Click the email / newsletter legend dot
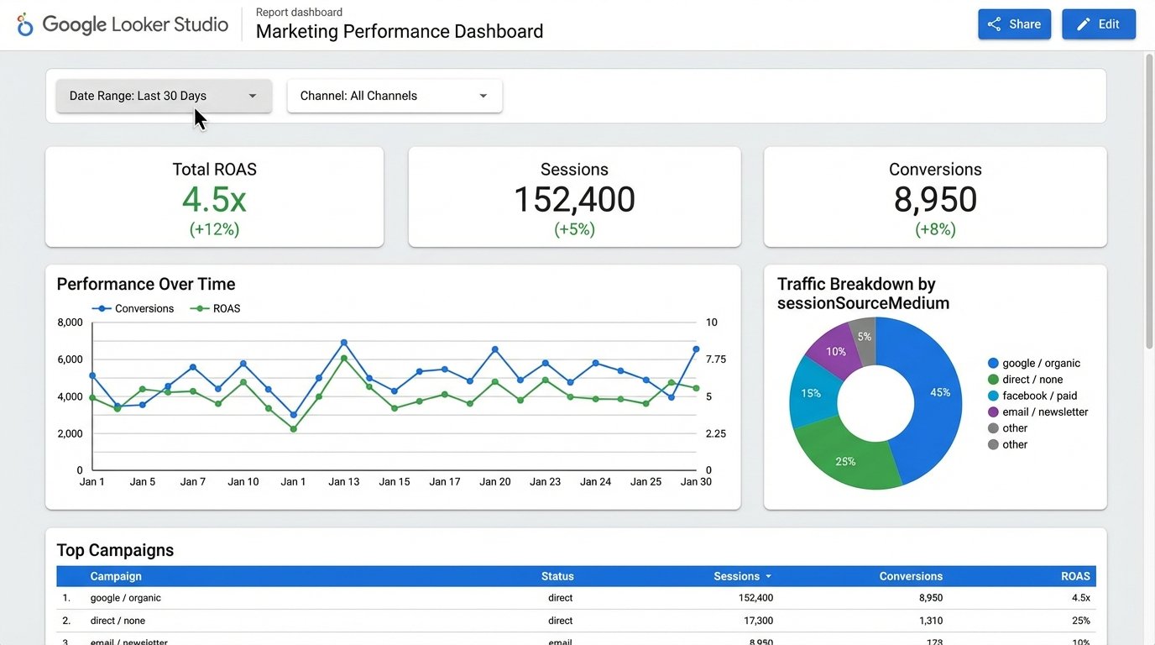This screenshot has height=645, width=1155. tap(993, 412)
